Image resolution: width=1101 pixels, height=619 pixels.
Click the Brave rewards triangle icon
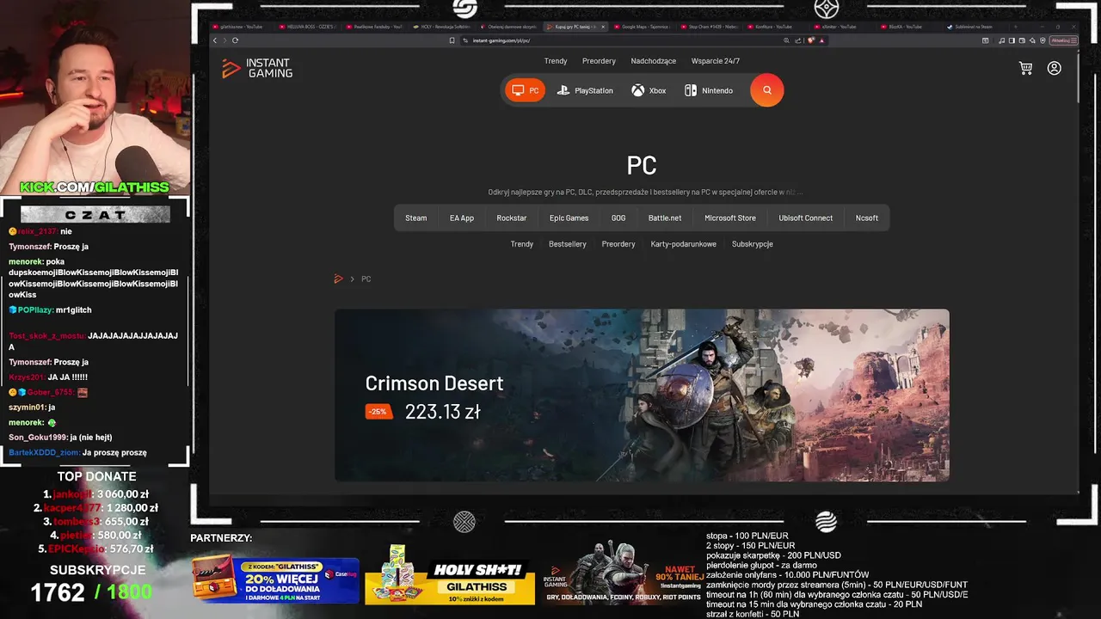pos(821,40)
